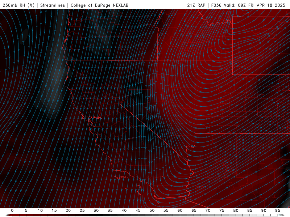Click the white right arrow end of the color bar
The image size is (290, 217).
[x=281, y=215]
